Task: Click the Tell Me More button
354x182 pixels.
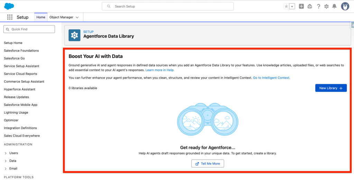Action: [x=207, y=164]
